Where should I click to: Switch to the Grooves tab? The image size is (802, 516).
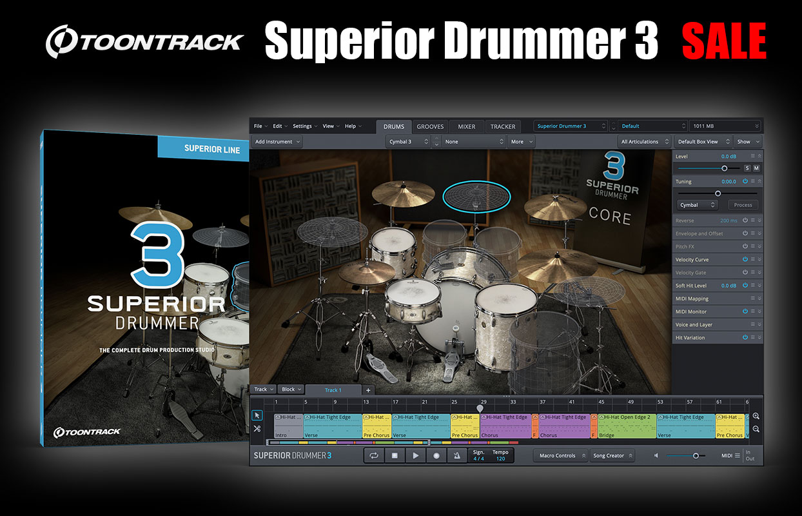coord(430,126)
